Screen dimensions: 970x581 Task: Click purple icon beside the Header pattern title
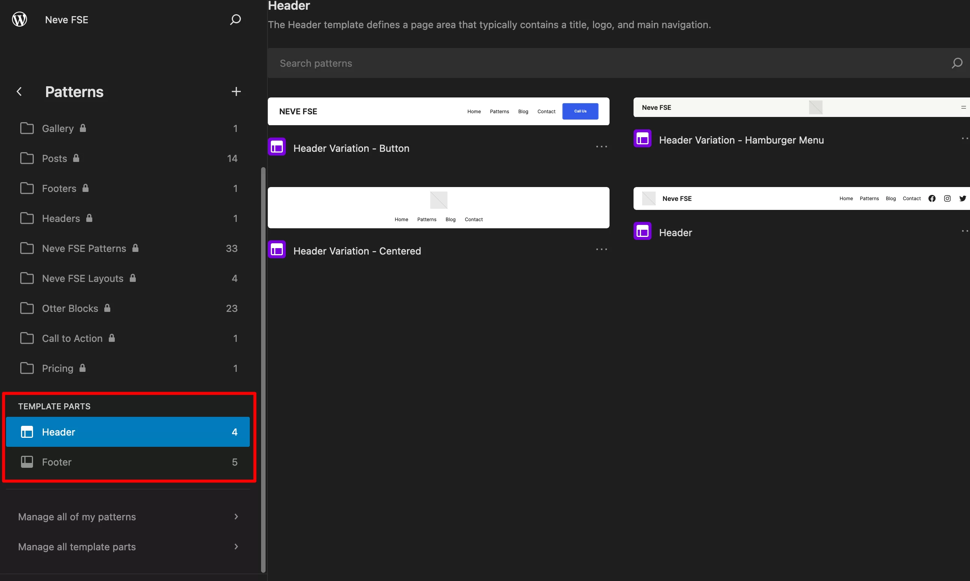[x=643, y=231]
